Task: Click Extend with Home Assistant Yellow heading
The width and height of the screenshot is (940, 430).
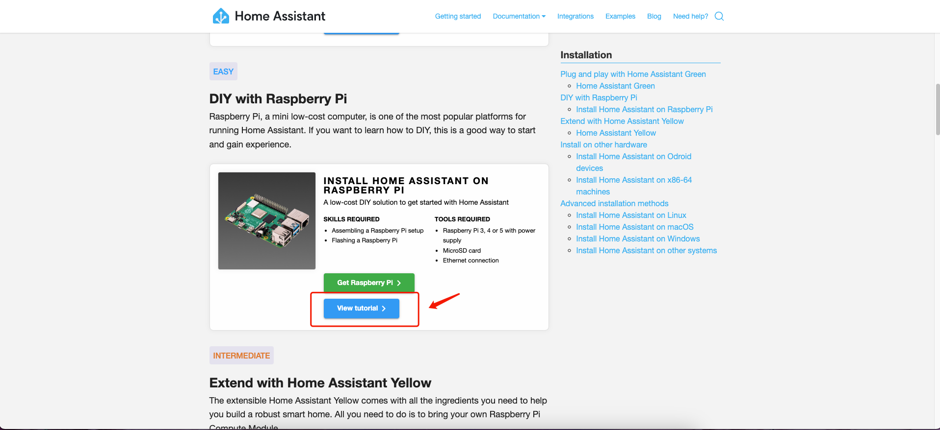Action: [x=320, y=382]
